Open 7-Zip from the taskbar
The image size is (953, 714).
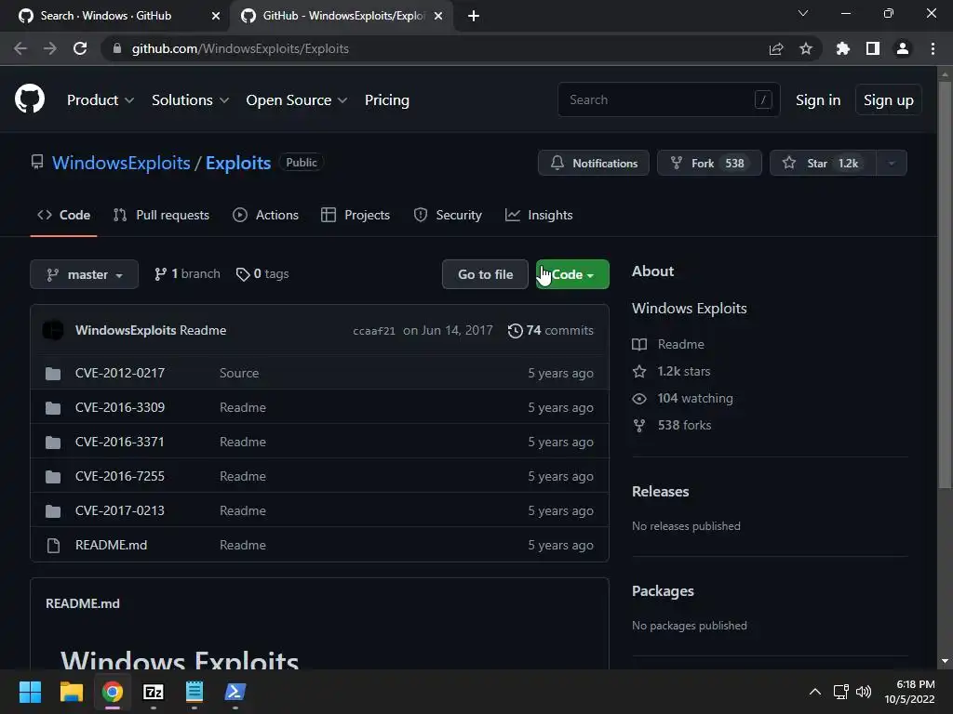point(154,692)
